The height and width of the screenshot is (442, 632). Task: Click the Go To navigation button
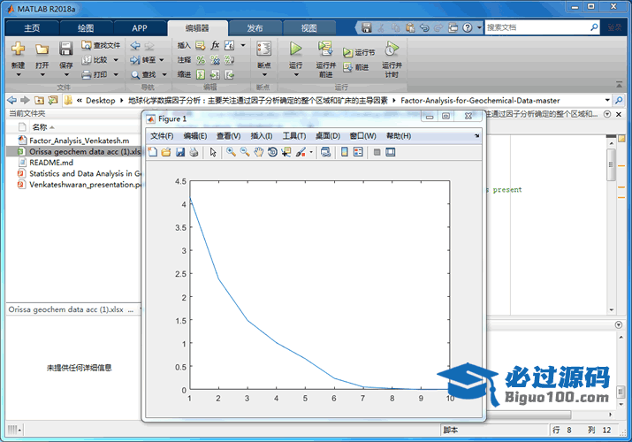pyautogui.click(x=143, y=60)
